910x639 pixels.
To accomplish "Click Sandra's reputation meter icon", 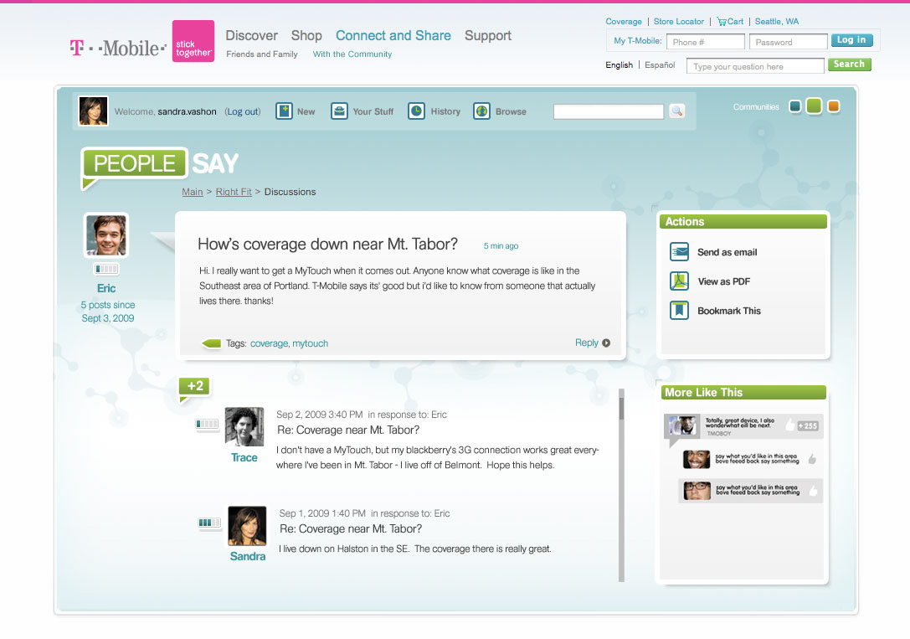I will tap(209, 523).
